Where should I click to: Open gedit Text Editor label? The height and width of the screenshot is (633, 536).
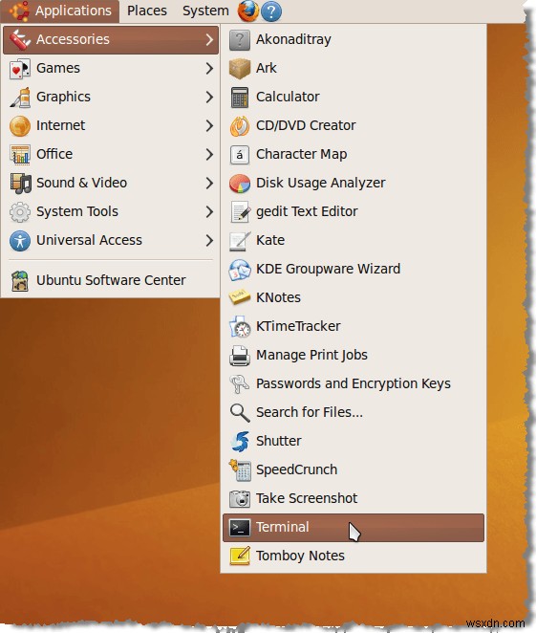click(307, 211)
